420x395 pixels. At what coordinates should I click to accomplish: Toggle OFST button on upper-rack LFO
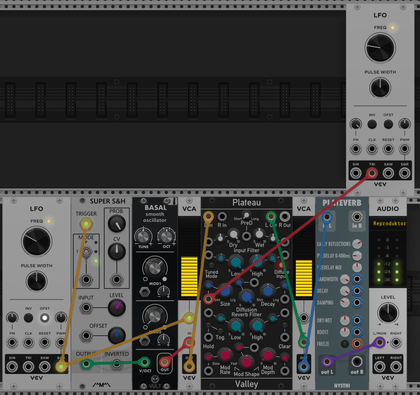[x=388, y=124]
